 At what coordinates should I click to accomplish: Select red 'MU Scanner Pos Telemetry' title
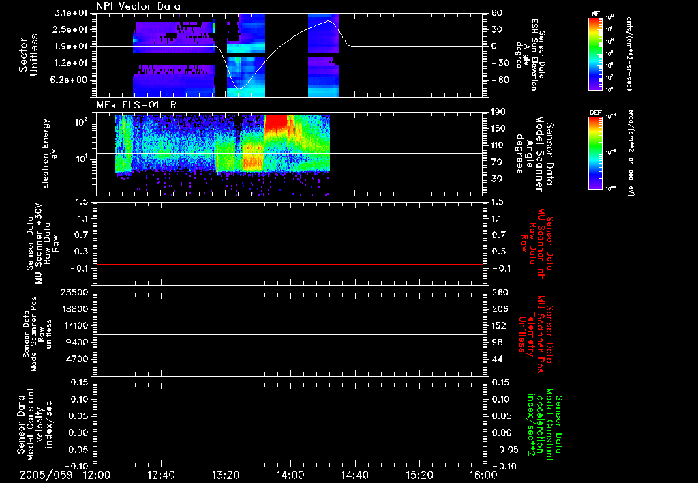click(537, 334)
